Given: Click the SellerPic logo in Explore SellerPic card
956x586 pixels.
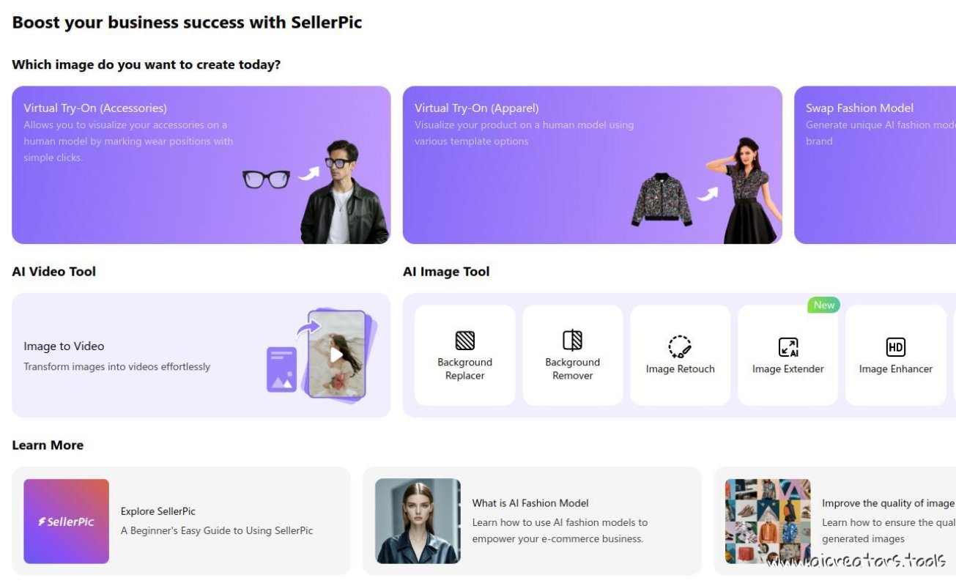Looking at the screenshot, I should pyautogui.click(x=66, y=521).
